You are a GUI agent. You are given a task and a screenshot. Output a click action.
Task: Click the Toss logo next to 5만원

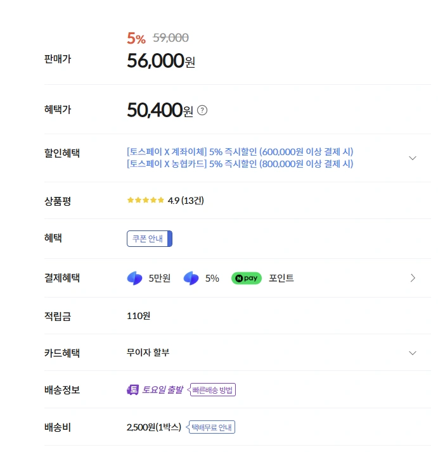pyautogui.click(x=134, y=278)
